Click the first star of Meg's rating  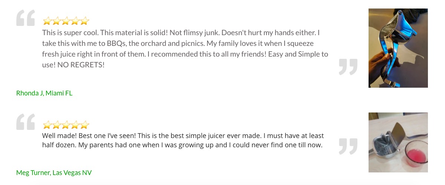[47, 125]
